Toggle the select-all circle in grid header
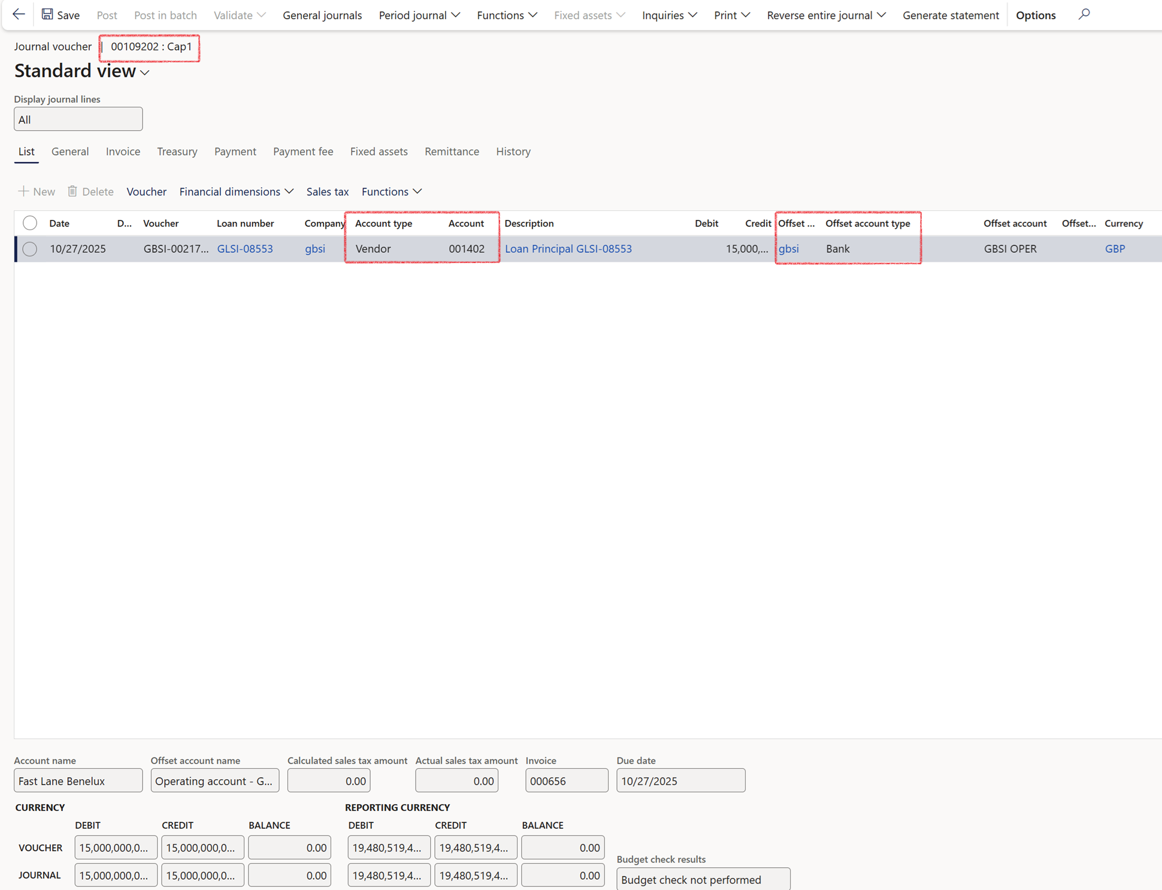 (30, 223)
